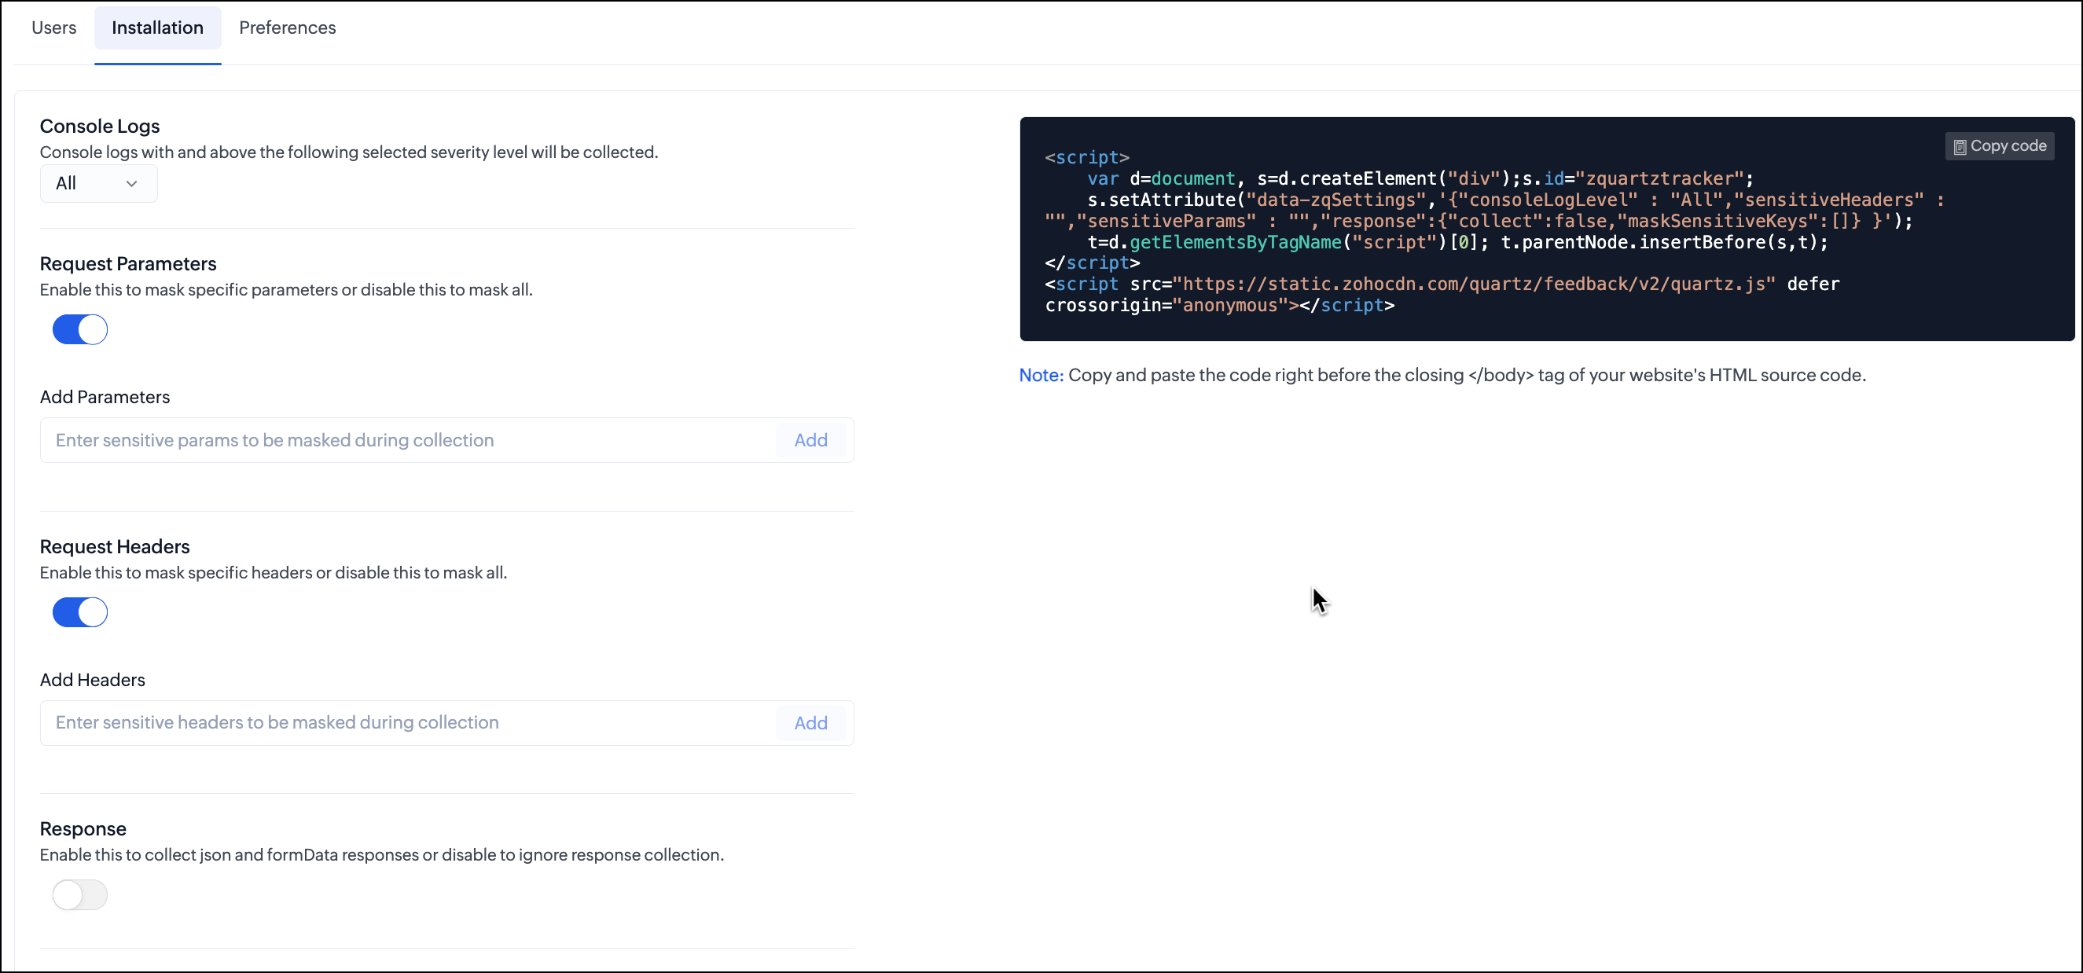The height and width of the screenshot is (973, 2083).
Task: Enable the Response collection toggle
Action: pos(80,894)
